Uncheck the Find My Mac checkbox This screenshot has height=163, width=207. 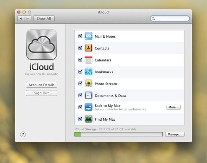tap(80, 119)
